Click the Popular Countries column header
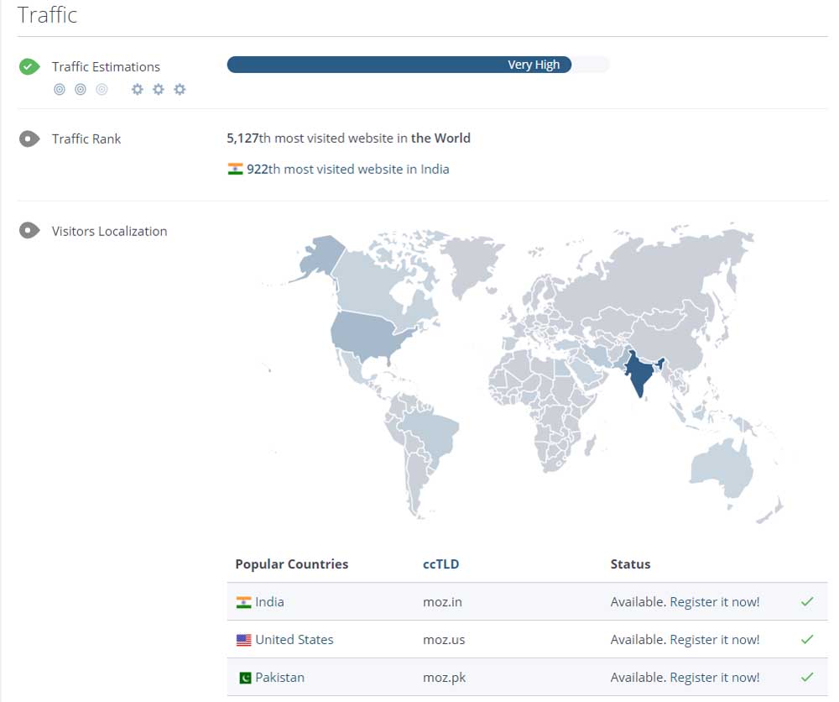839x702 pixels. (292, 563)
